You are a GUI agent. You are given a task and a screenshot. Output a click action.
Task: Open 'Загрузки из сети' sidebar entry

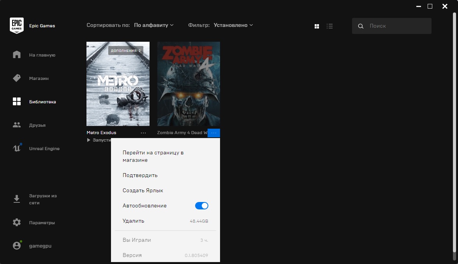(x=43, y=199)
